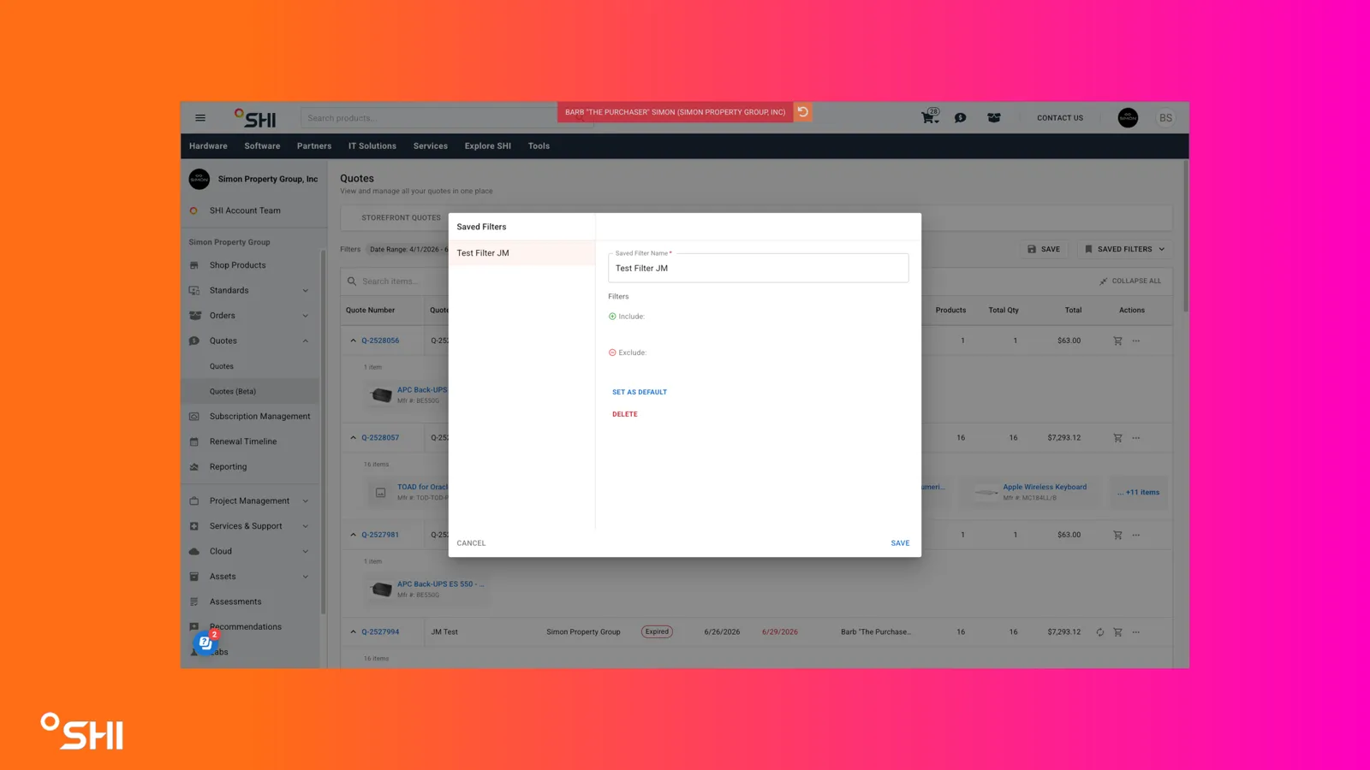Click add-to-cart icon for quote Q-2528057
1370x770 pixels.
point(1117,438)
